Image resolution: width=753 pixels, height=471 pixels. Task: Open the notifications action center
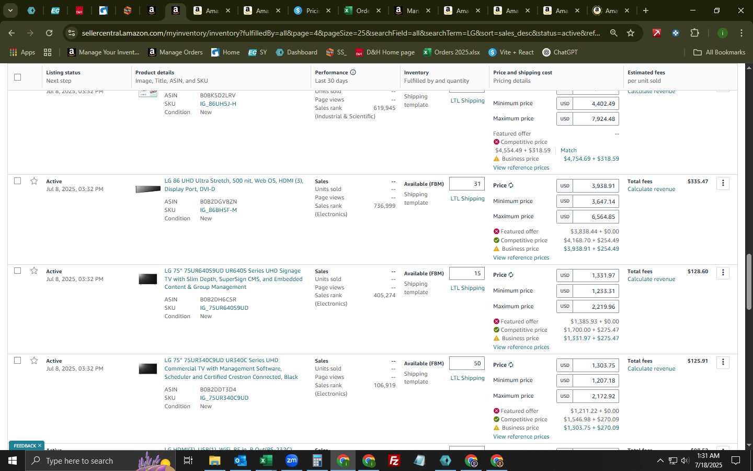736,461
